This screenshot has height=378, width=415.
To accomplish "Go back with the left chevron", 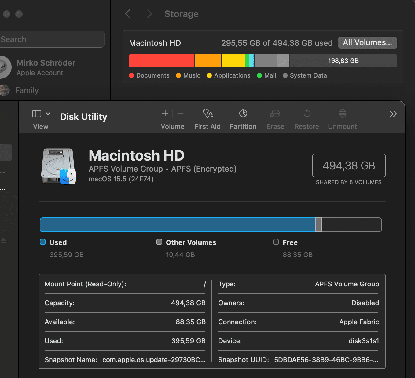I will coord(128,14).
